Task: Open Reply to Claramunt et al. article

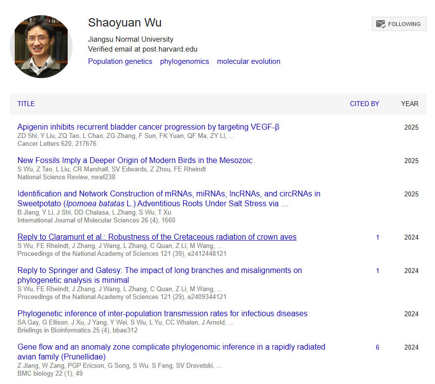Action: click(157, 237)
